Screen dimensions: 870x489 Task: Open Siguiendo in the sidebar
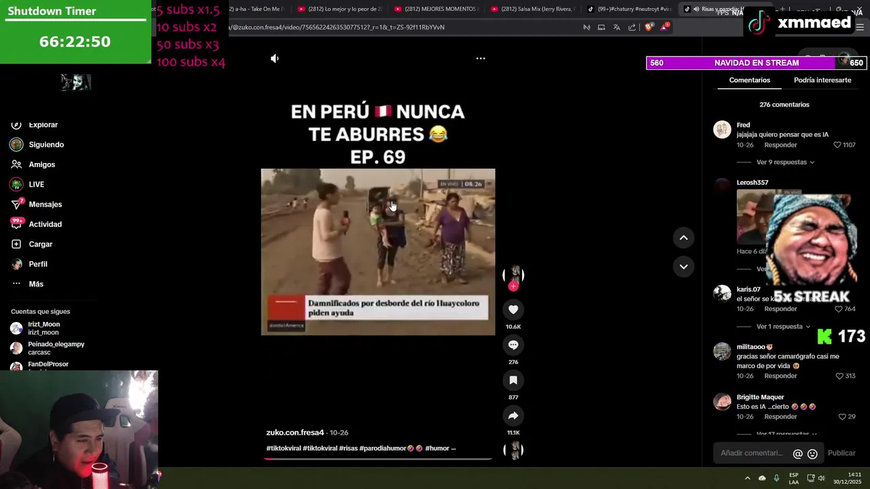pos(37,145)
